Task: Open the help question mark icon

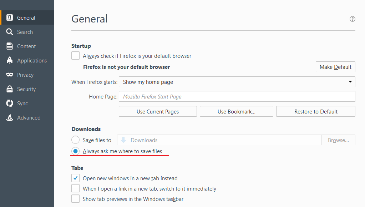Action: 353,19
